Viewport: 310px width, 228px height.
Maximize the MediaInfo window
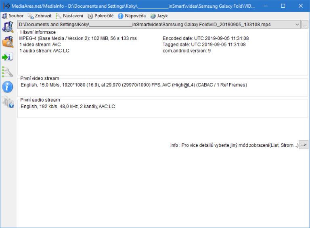(283, 6)
